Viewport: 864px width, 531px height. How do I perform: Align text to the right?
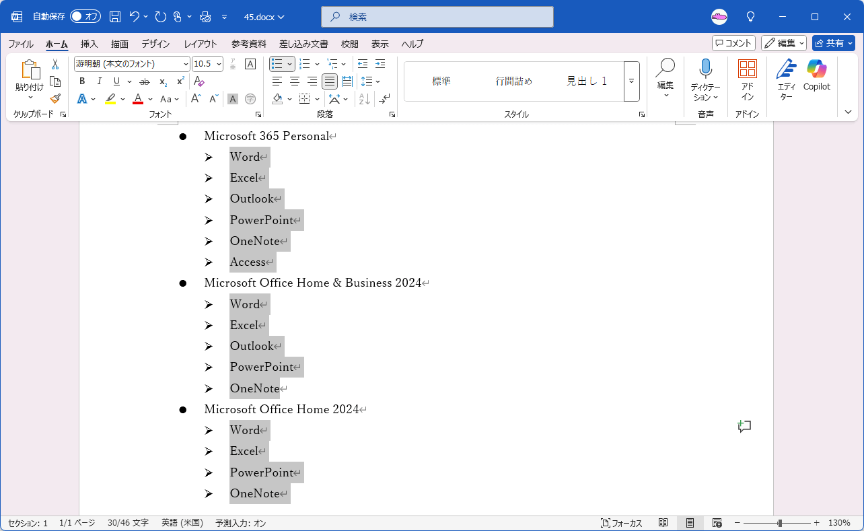point(312,81)
